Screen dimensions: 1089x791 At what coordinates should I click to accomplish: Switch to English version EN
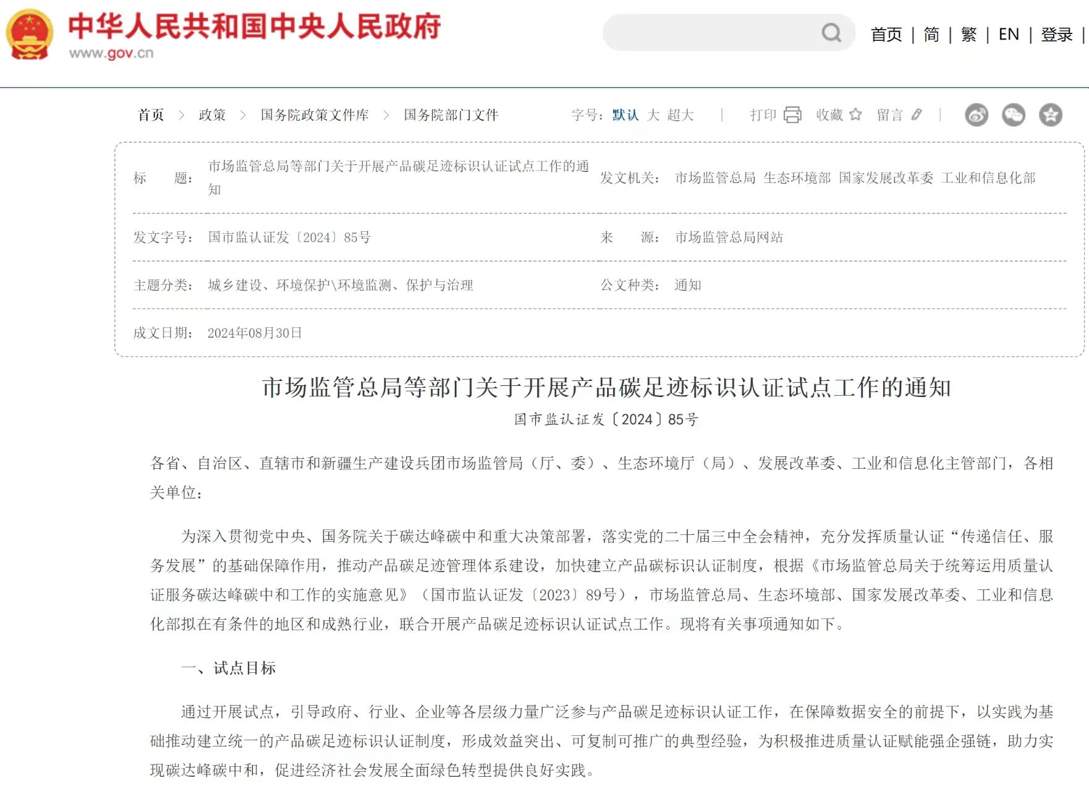click(x=1009, y=35)
